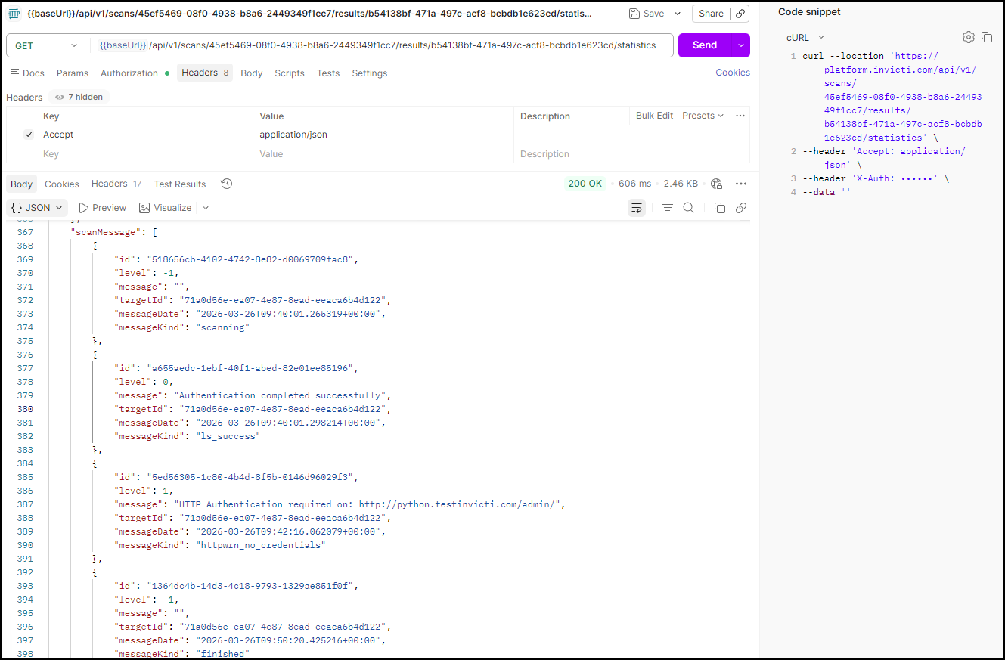Copy request link icon beside Share
This screenshot has width=1005, height=660.
click(740, 14)
